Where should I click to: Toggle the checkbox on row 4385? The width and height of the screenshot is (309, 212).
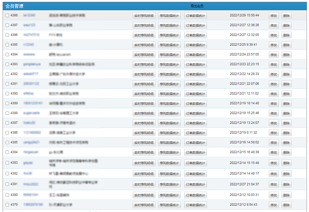[7, 143]
